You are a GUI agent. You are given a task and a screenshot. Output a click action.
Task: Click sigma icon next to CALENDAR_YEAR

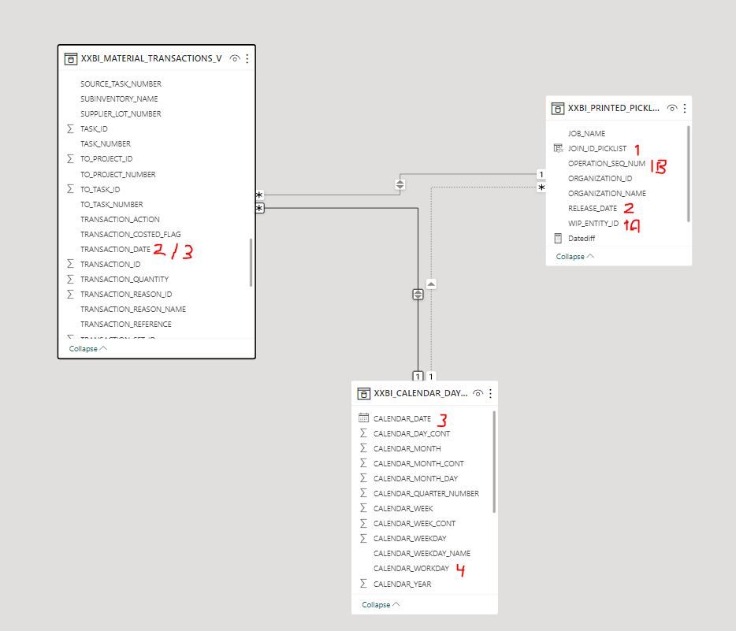pyautogui.click(x=363, y=583)
